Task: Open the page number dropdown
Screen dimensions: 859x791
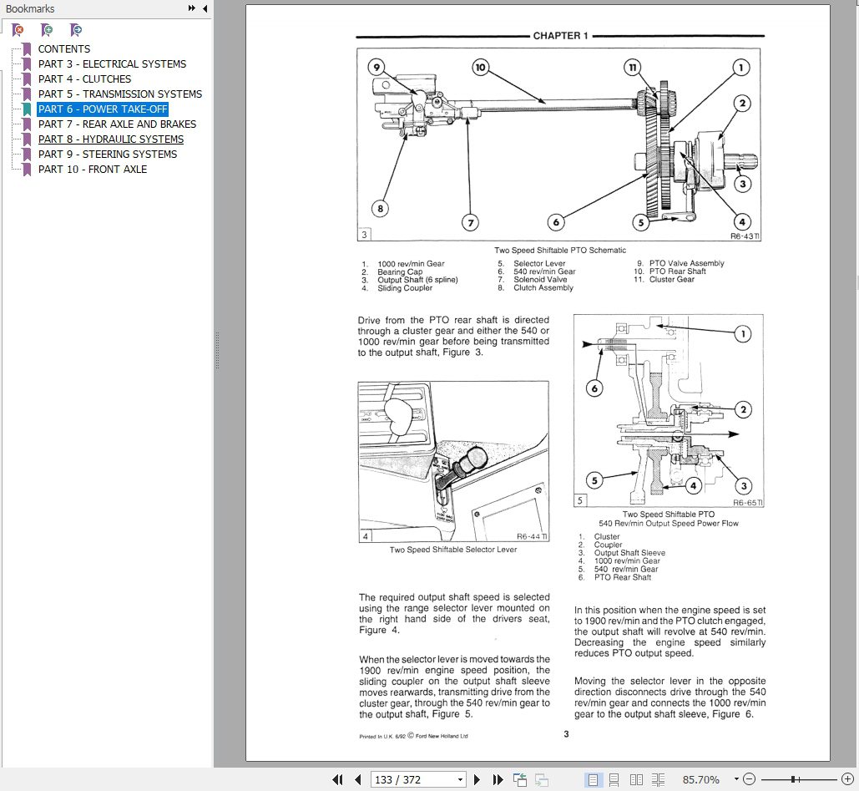Action: 460,779
